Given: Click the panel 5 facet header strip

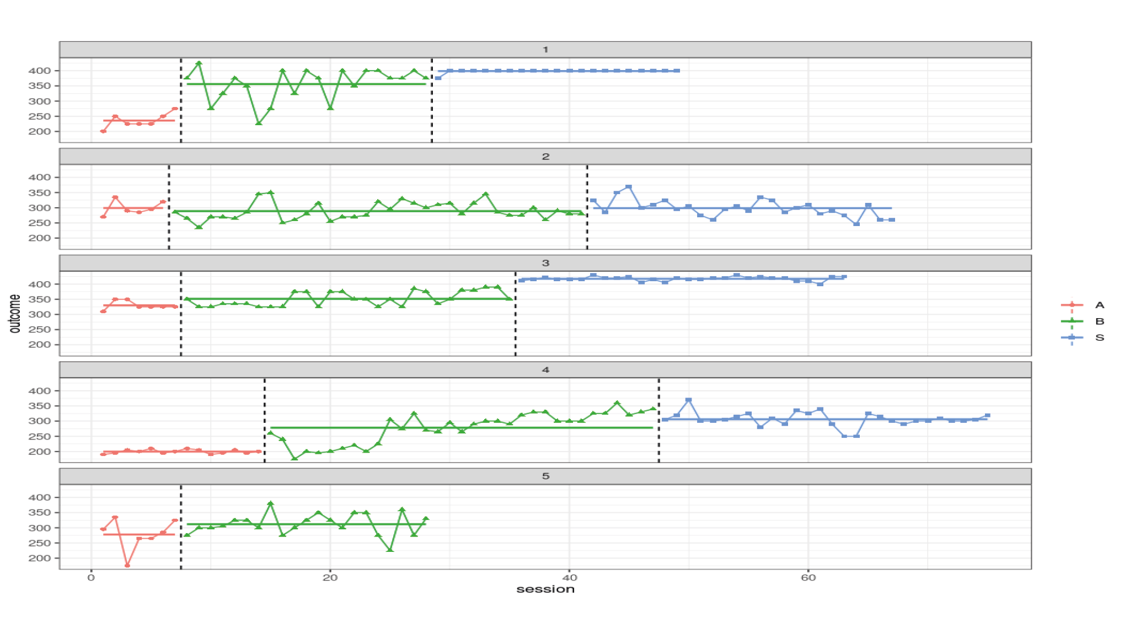Looking at the screenshot, I should tap(545, 476).
